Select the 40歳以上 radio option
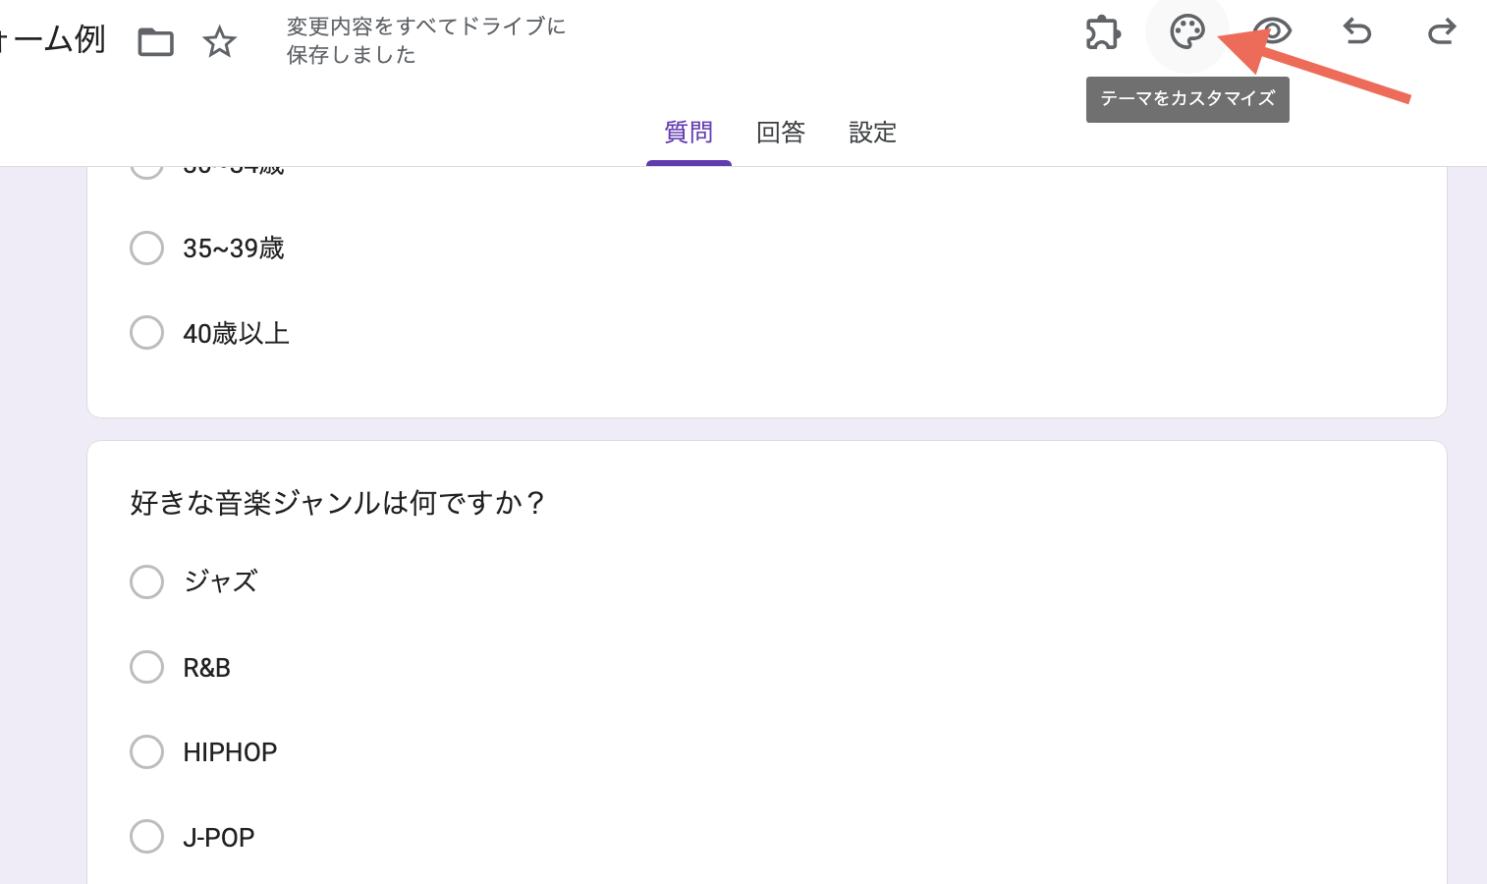This screenshot has width=1487, height=884. 146,332
